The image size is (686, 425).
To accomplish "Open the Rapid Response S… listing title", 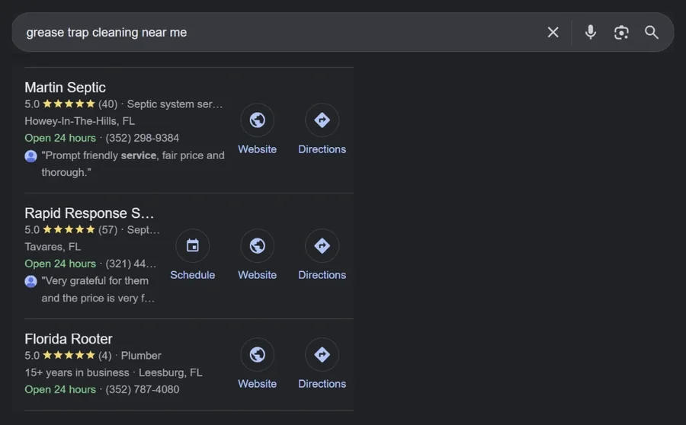I will tap(89, 213).
